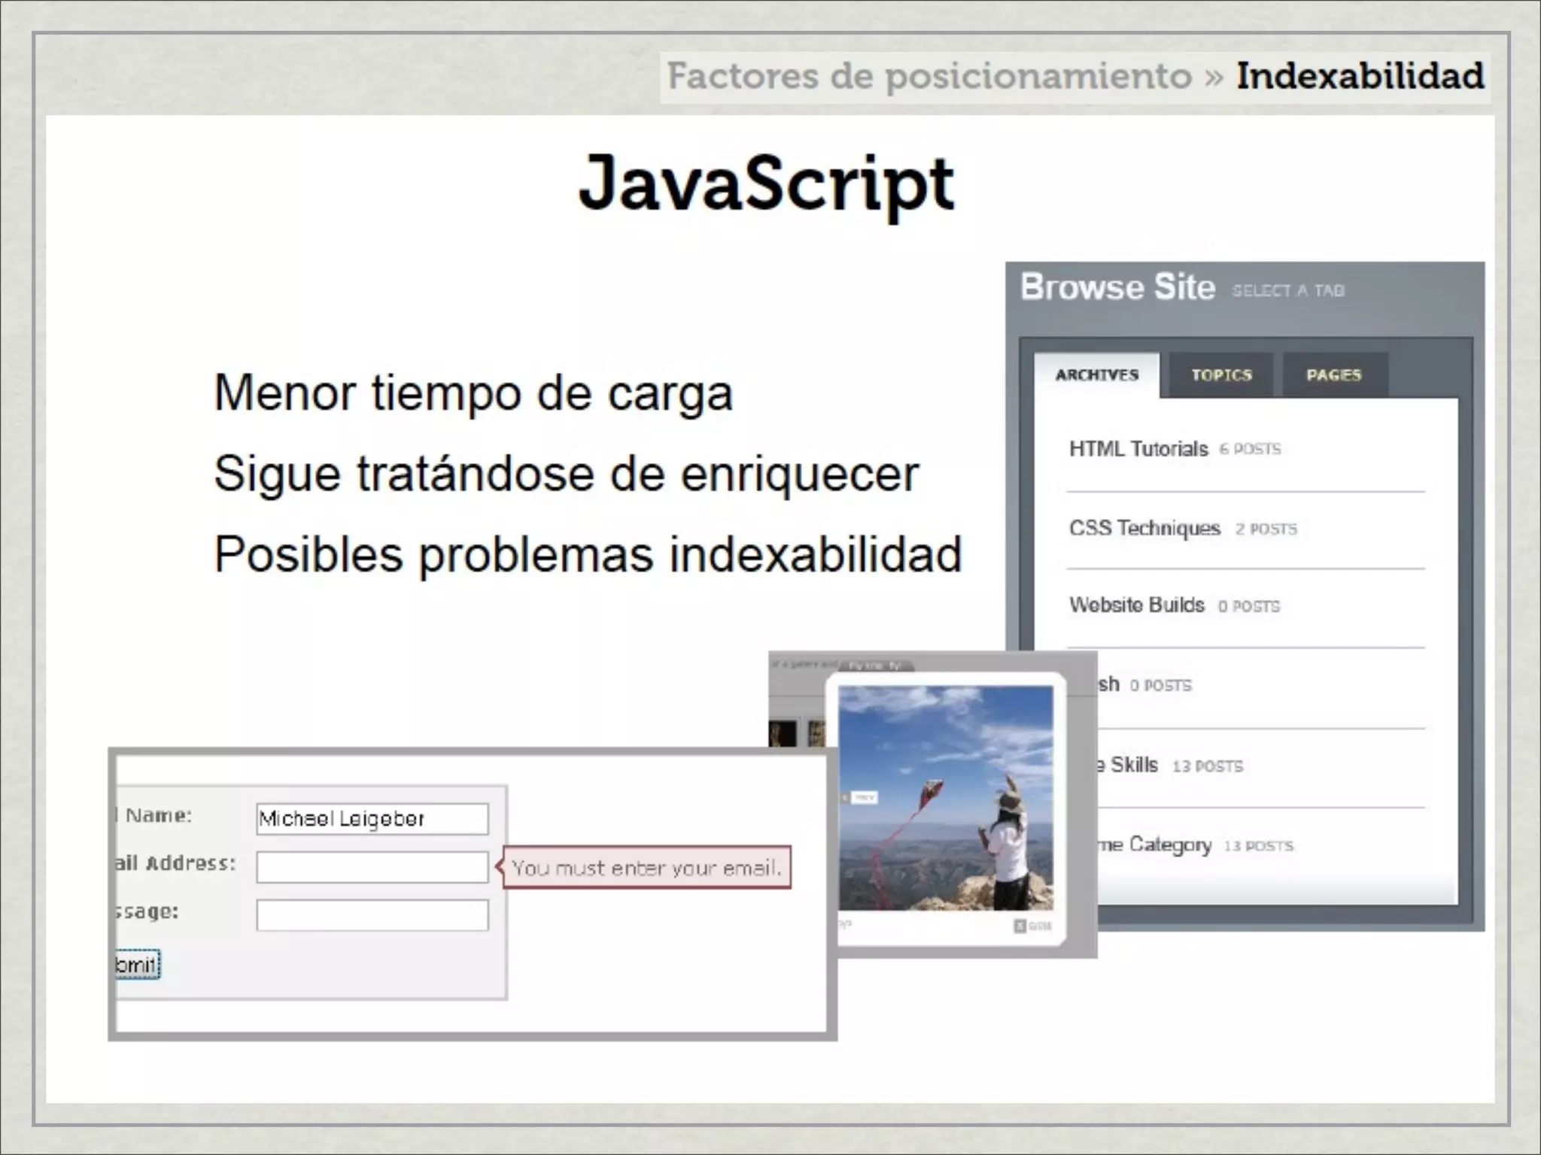Click the Indexabilidad breadcrumb heading
The width and height of the screenshot is (1541, 1155).
1360,76
